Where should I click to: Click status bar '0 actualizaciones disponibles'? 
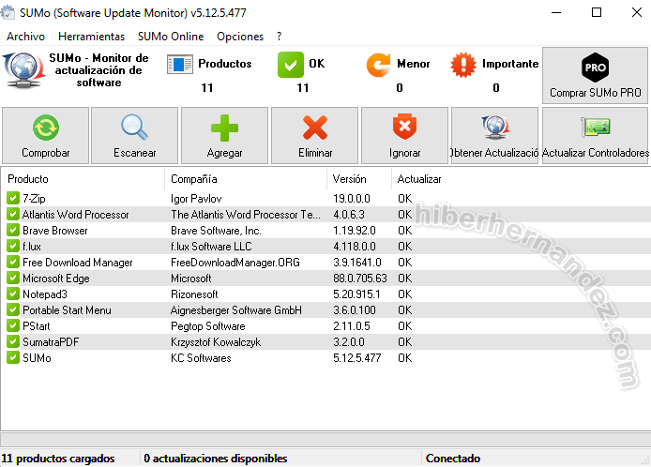(x=216, y=459)
